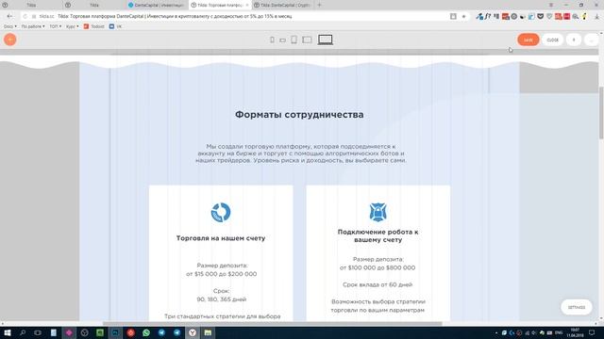Select the tablet landscape screen size icon
Viewport: 604px width, 339px height.
pos(307,40)
